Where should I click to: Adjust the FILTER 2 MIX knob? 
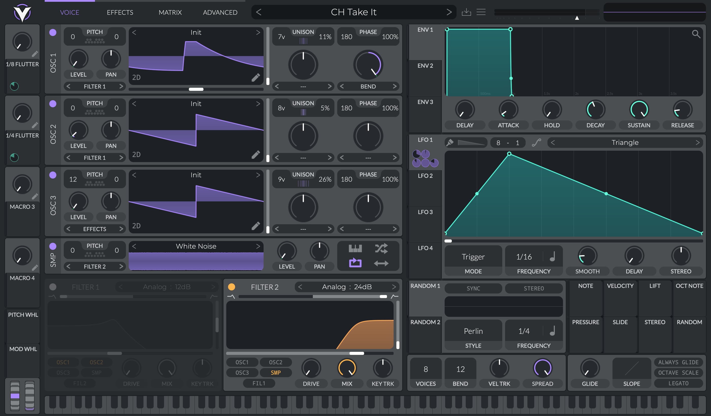pyautogui.click(x=347, y=368)
